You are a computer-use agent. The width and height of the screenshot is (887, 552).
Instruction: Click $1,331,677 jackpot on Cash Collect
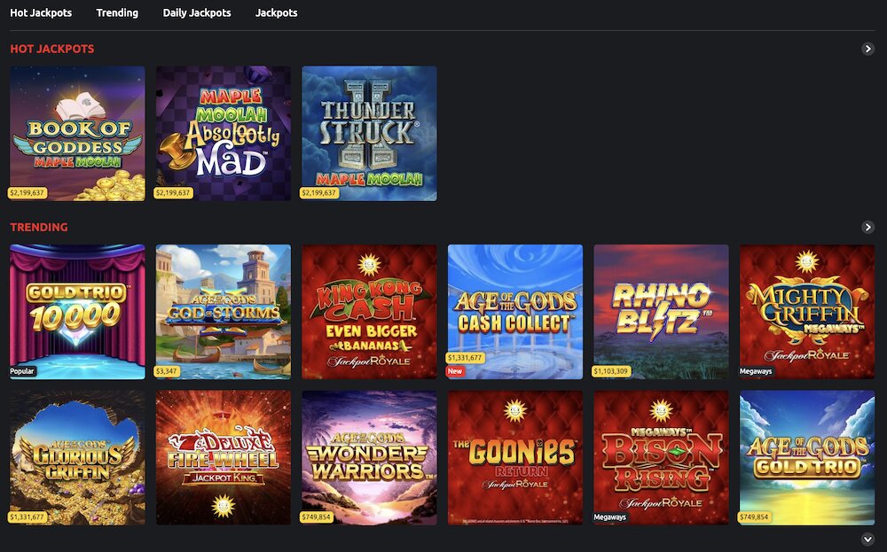pos(465,358)
